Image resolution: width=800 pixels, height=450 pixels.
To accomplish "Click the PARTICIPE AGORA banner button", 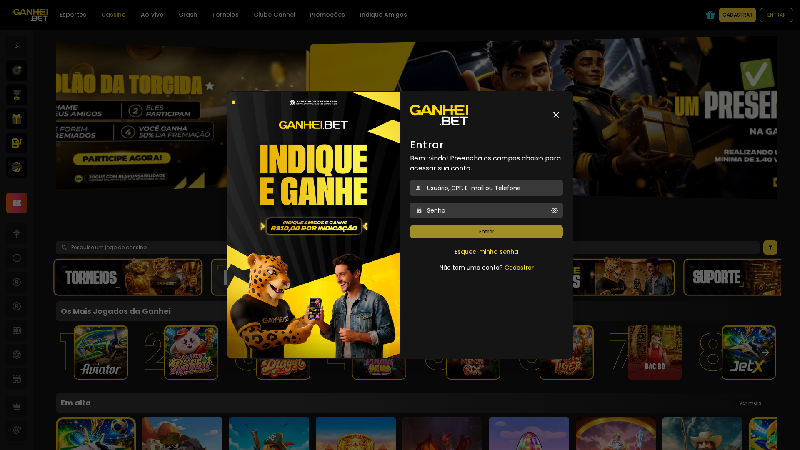I will [x=122, y=158].
